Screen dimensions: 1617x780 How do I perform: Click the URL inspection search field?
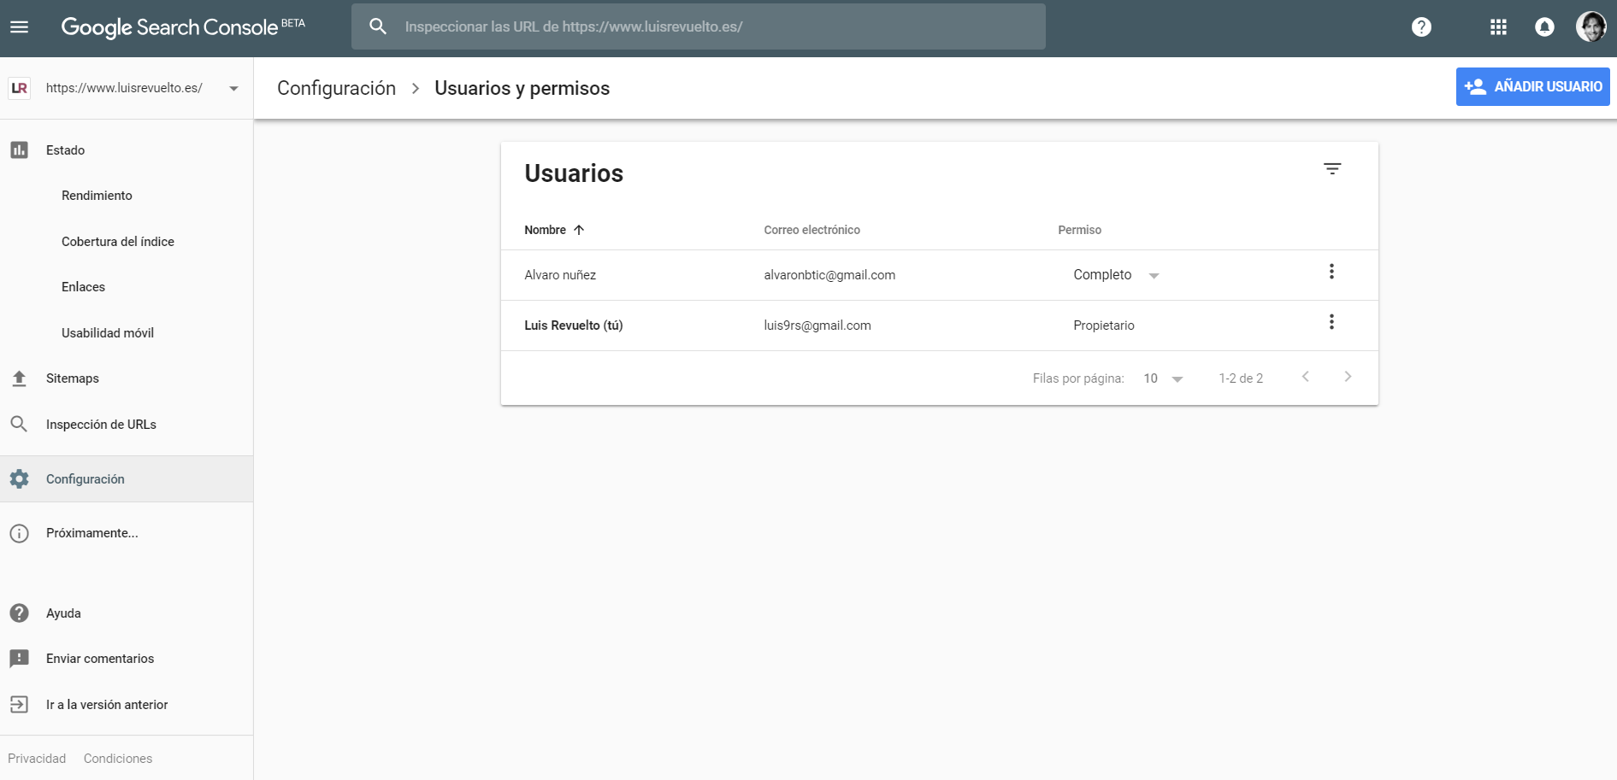coord(698,27)
